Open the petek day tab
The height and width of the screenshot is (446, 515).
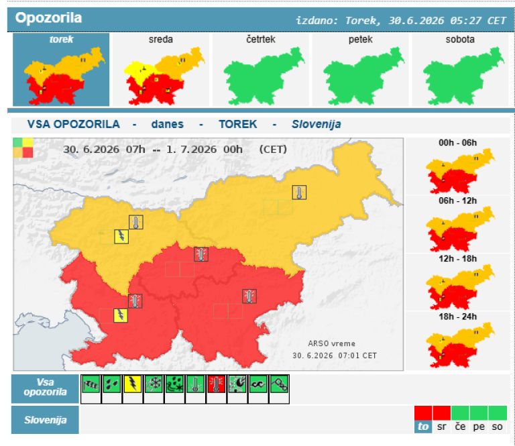[360, 69]
